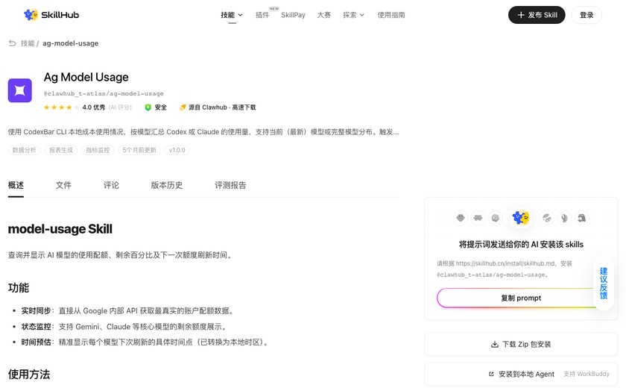This screenshot has height=388, width=626.
Task: Select the gray penguin-shaped agent icon
Action: tap(582, 218)
